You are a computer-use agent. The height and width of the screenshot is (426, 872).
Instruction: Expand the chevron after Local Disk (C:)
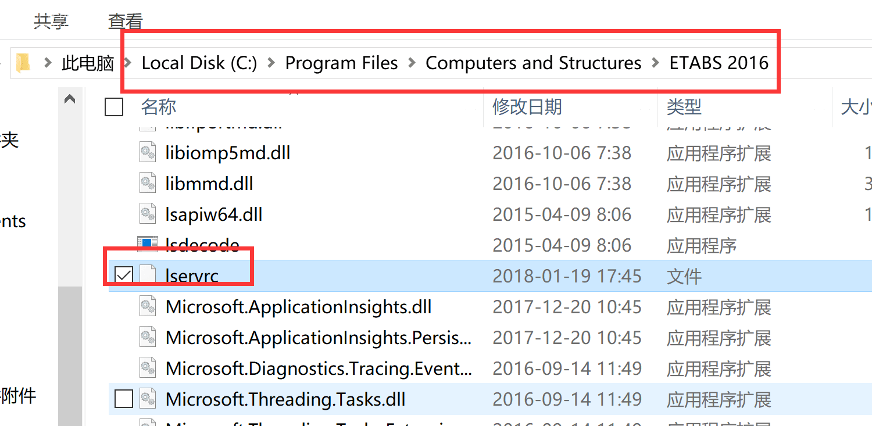pyautogui.click(x=271, y=63)
